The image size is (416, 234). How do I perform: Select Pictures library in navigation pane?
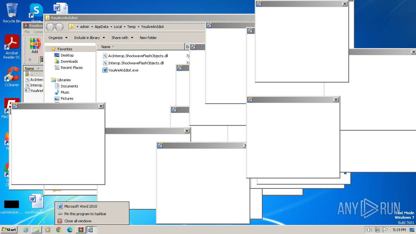coord(64,98)
